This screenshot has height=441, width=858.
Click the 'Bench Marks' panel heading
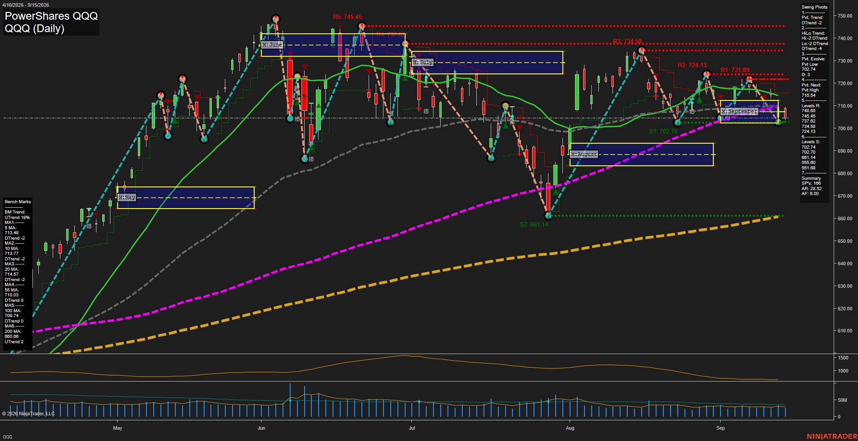click(x=18, y=202)
